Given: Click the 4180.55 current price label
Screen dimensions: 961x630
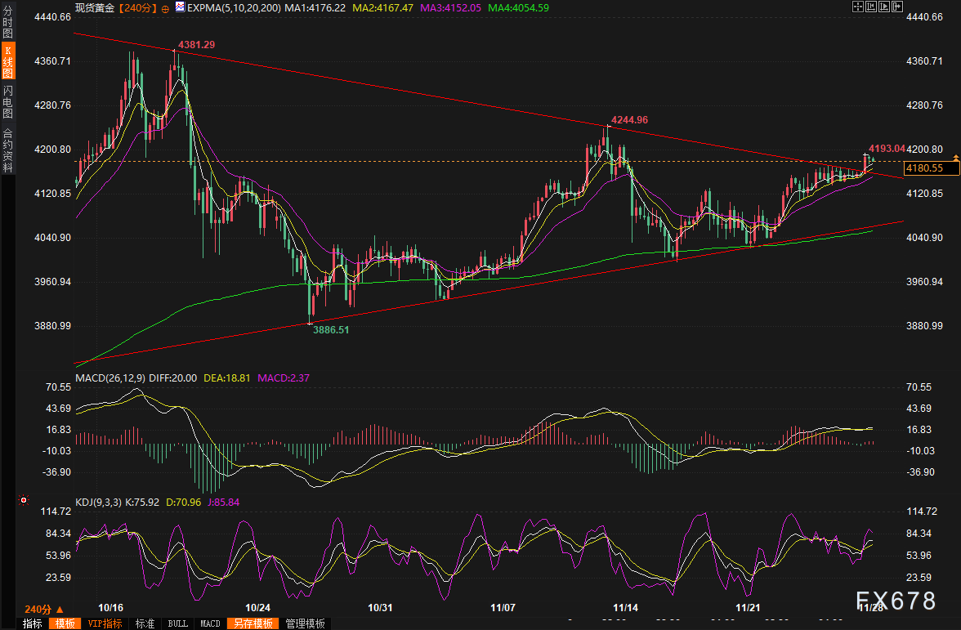Looking at the screenshot, I should pyautogui.click(x=925, y=168).
